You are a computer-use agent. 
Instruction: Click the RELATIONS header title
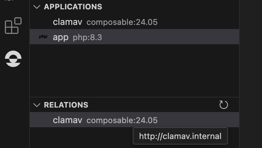tap(66, 105)
